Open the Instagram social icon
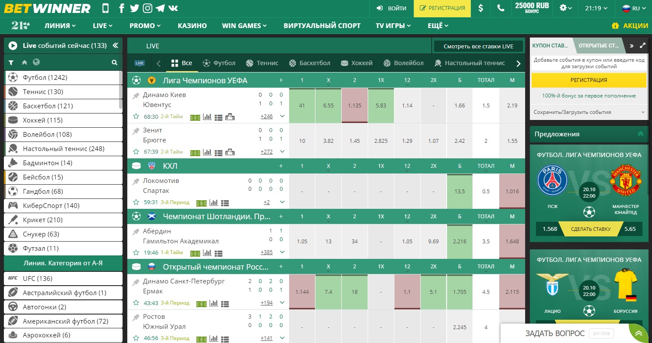 point(148,8)
